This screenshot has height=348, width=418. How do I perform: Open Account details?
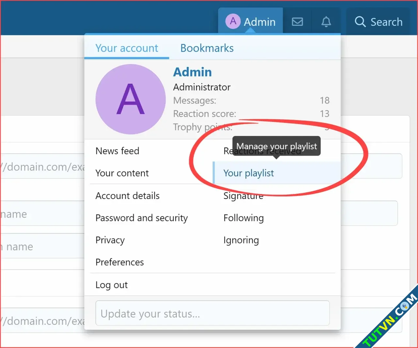pyautogui.click(x=127, y=196)
